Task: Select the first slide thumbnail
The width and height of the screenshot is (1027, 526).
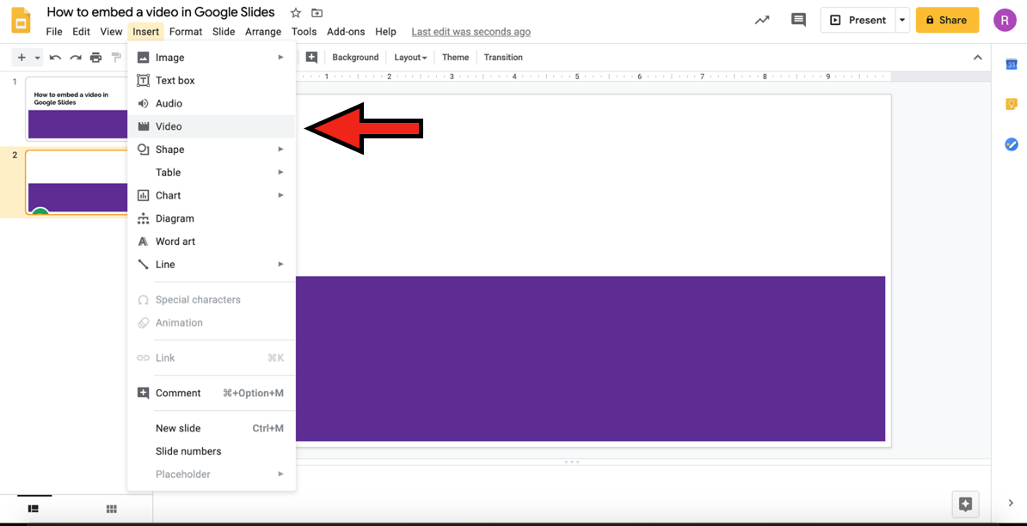Action: [x=77, y=108]
